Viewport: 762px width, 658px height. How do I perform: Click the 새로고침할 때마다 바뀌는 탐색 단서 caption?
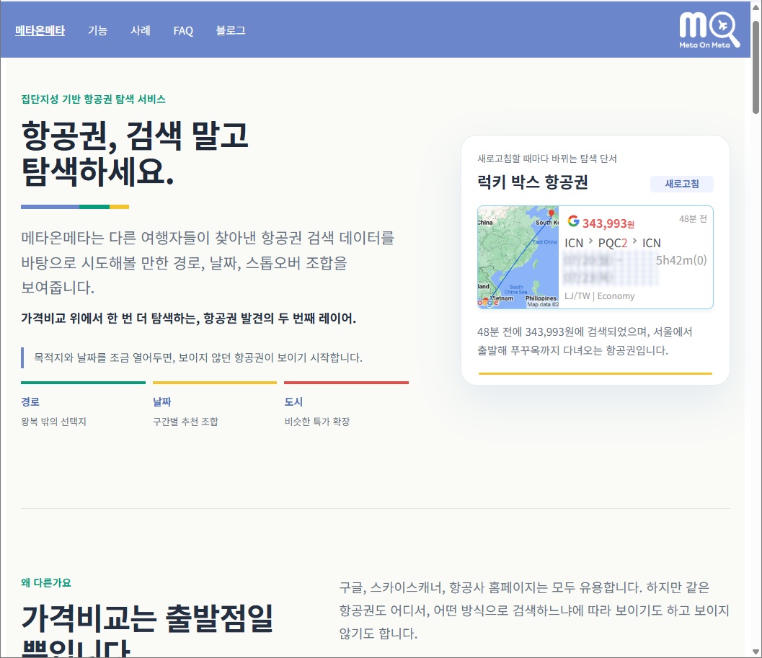coord(546,159)
